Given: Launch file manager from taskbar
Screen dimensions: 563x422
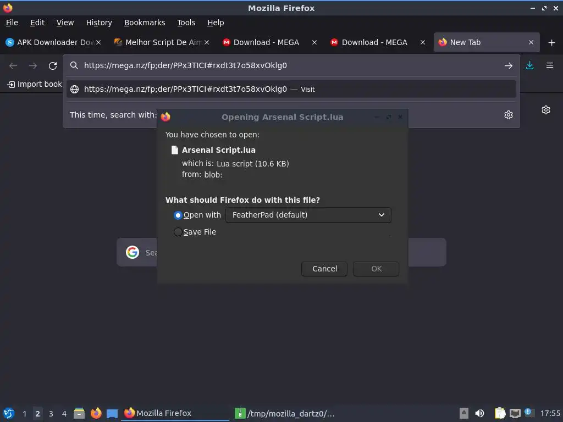Looking at the screenshot, I should 79,413.
